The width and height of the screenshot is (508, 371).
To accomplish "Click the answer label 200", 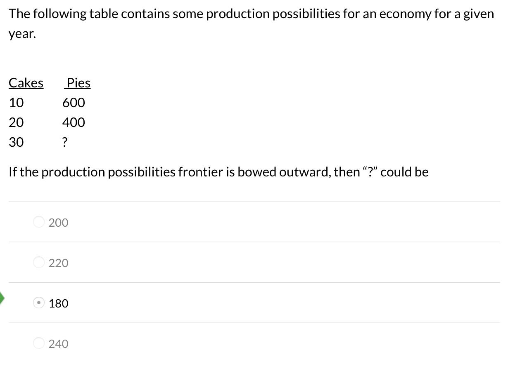I will coord(58,222).
